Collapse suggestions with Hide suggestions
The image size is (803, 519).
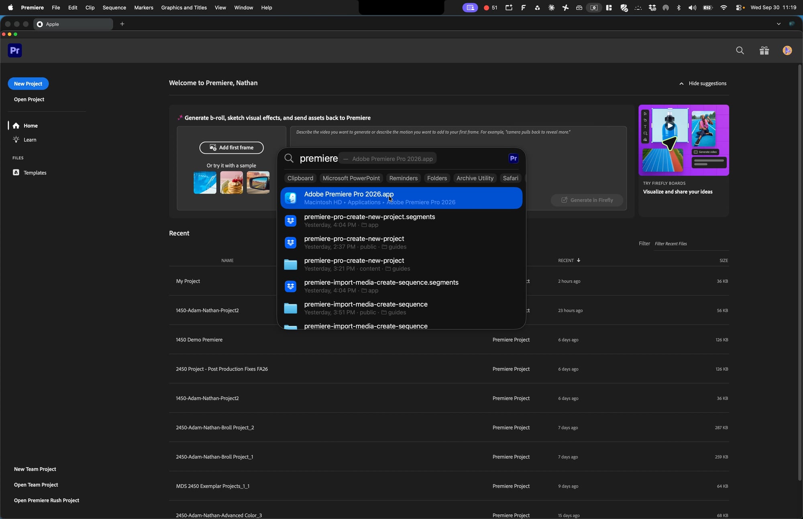(x=703, y=83)
